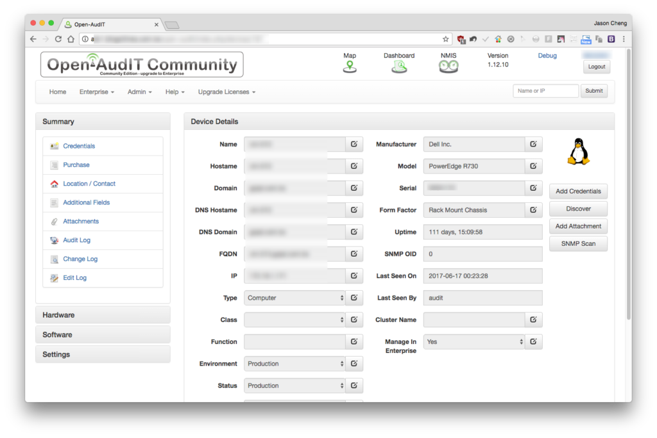Open the Admin menu
This screenshot has height=438, width=657.
(x=139, y=92)
